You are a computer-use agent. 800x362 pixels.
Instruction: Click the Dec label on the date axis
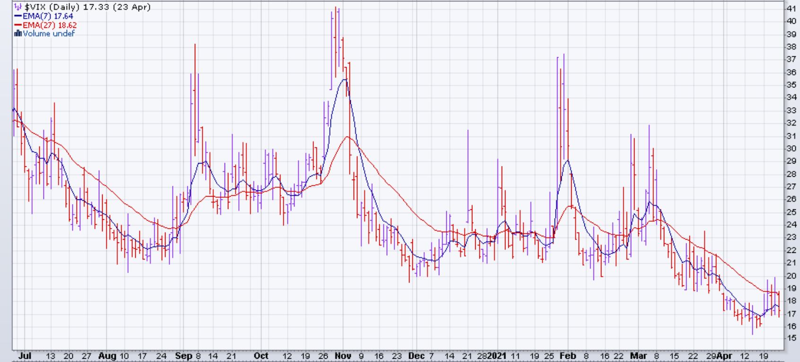tap(416, 356)
